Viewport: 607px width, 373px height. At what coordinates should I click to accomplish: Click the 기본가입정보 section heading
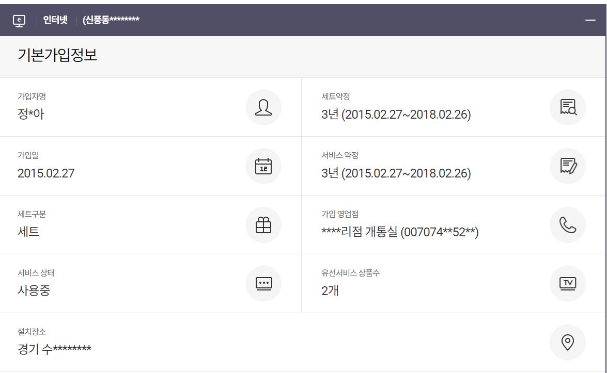coord(57,55)
